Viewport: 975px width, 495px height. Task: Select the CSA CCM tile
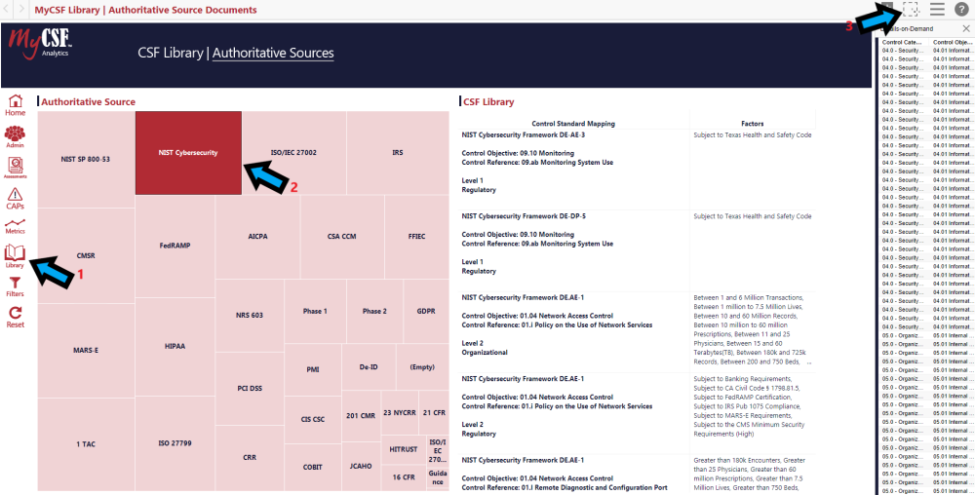342,237
